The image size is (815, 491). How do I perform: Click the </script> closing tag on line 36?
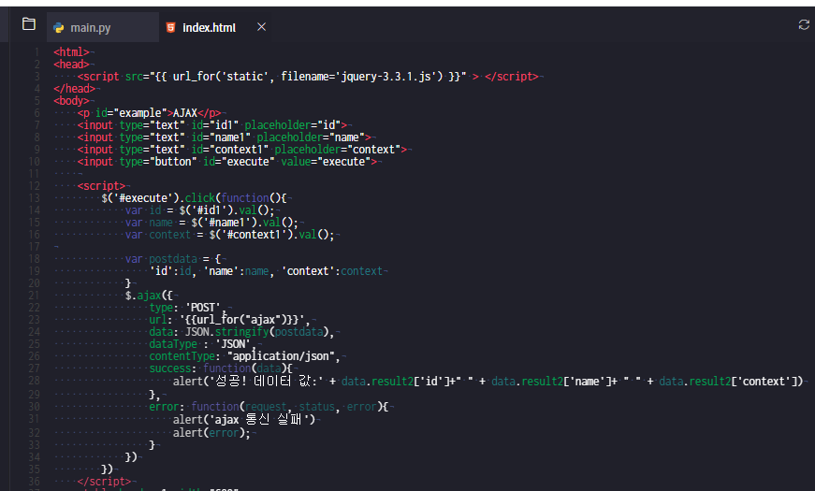point(104,482)
